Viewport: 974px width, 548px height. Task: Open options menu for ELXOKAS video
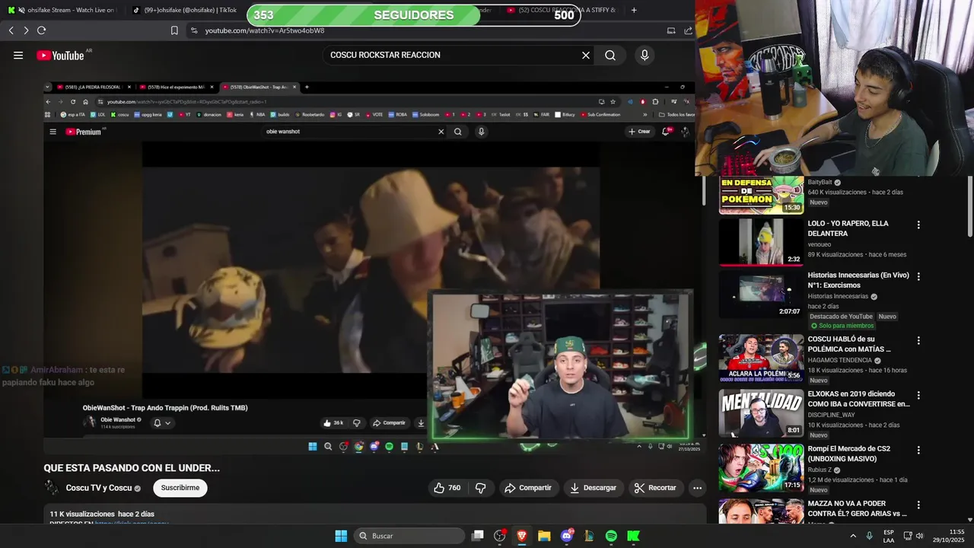pyautogui.click(x=918, y=396)
